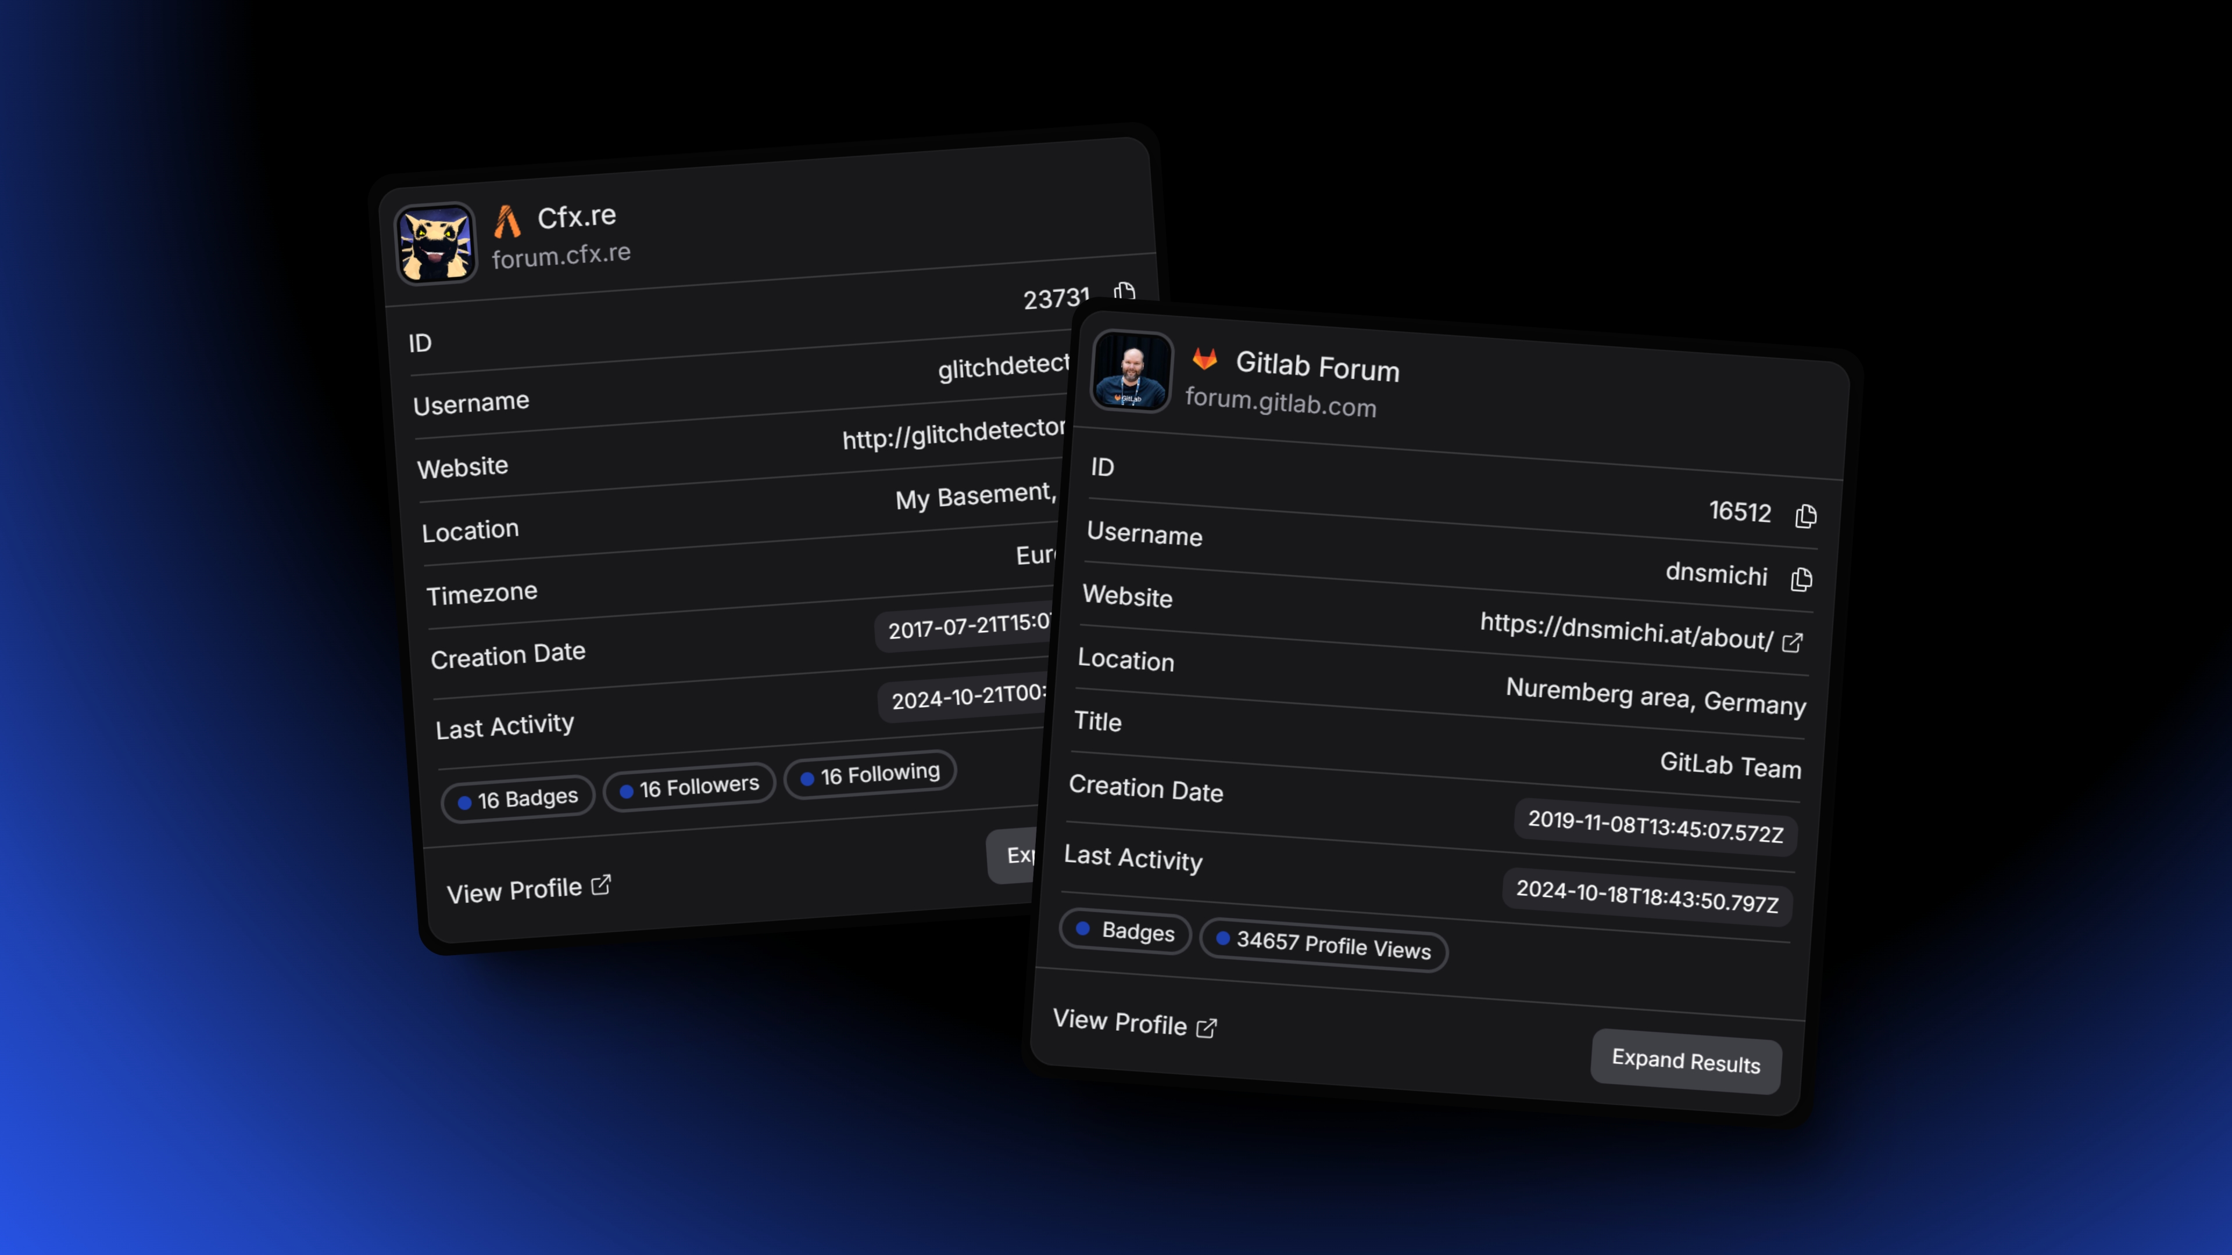Click the Timezone label on Cfx.re card
Viewport: 2232px width, 1255px height.
(482, 593)
